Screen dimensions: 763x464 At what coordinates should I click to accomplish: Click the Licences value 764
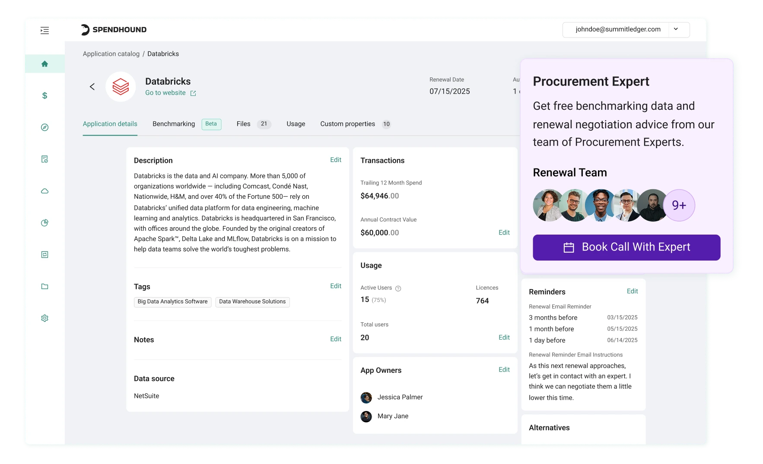(482, 301)
